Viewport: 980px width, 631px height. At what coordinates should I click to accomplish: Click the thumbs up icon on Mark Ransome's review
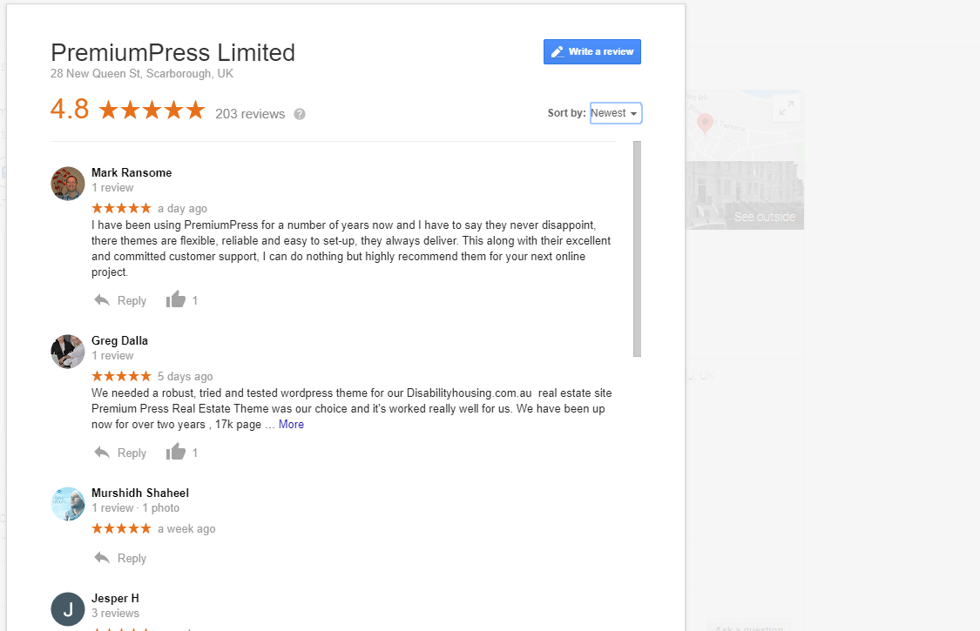[175, 299]
